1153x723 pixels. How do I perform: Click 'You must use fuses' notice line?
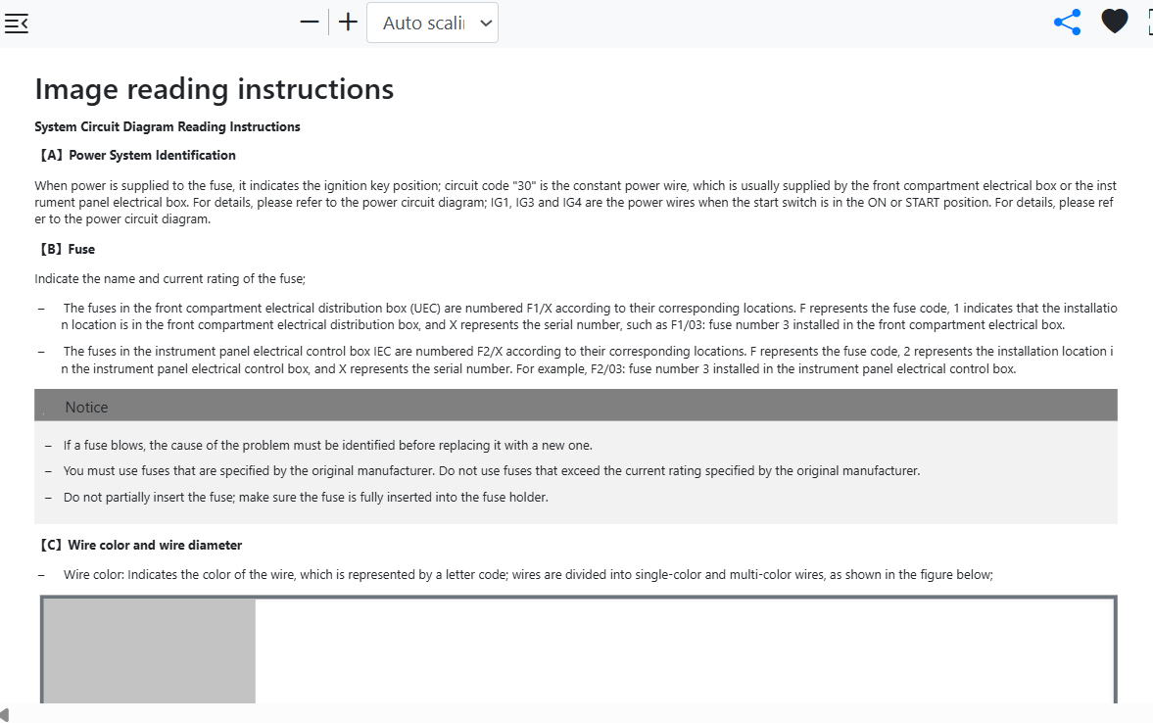491,470
